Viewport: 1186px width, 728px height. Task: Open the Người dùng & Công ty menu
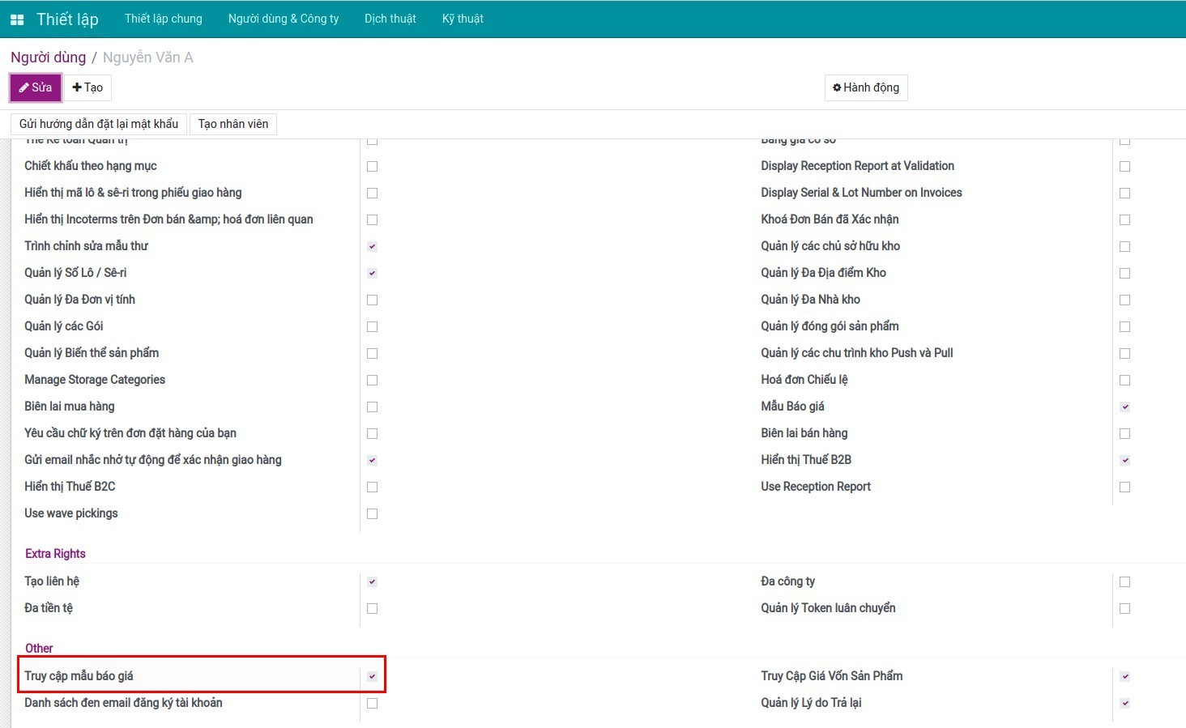tap(284, 19)
